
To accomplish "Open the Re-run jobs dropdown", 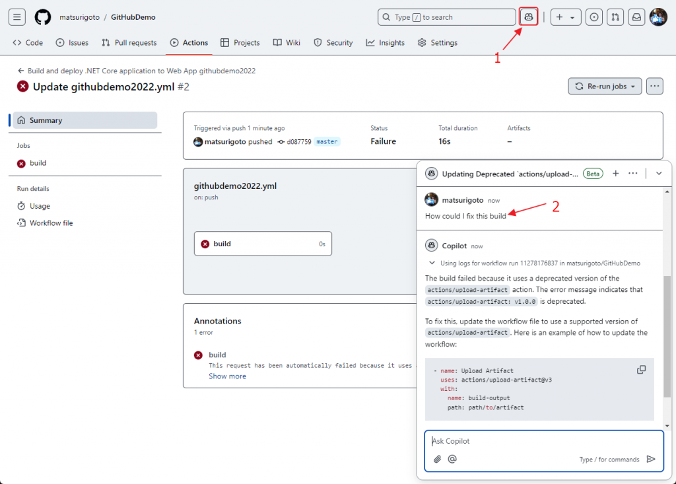I will click(605, 86).
